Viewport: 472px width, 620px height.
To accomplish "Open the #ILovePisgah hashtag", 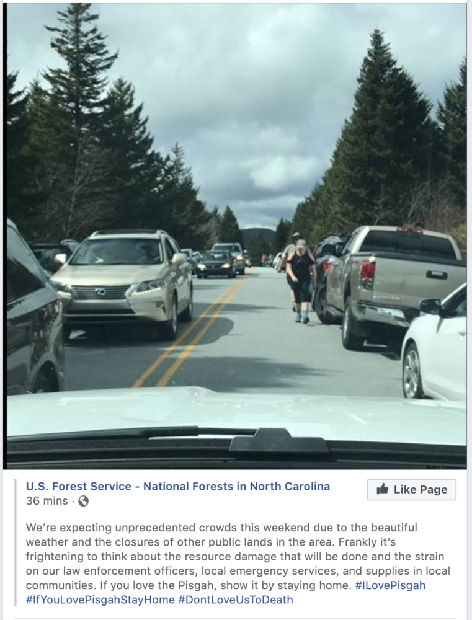I will click(x=391, y=585).
